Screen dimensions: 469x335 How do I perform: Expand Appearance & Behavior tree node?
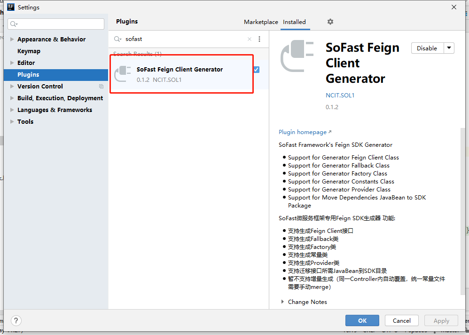pyautogui.click(x=12, y=40)
